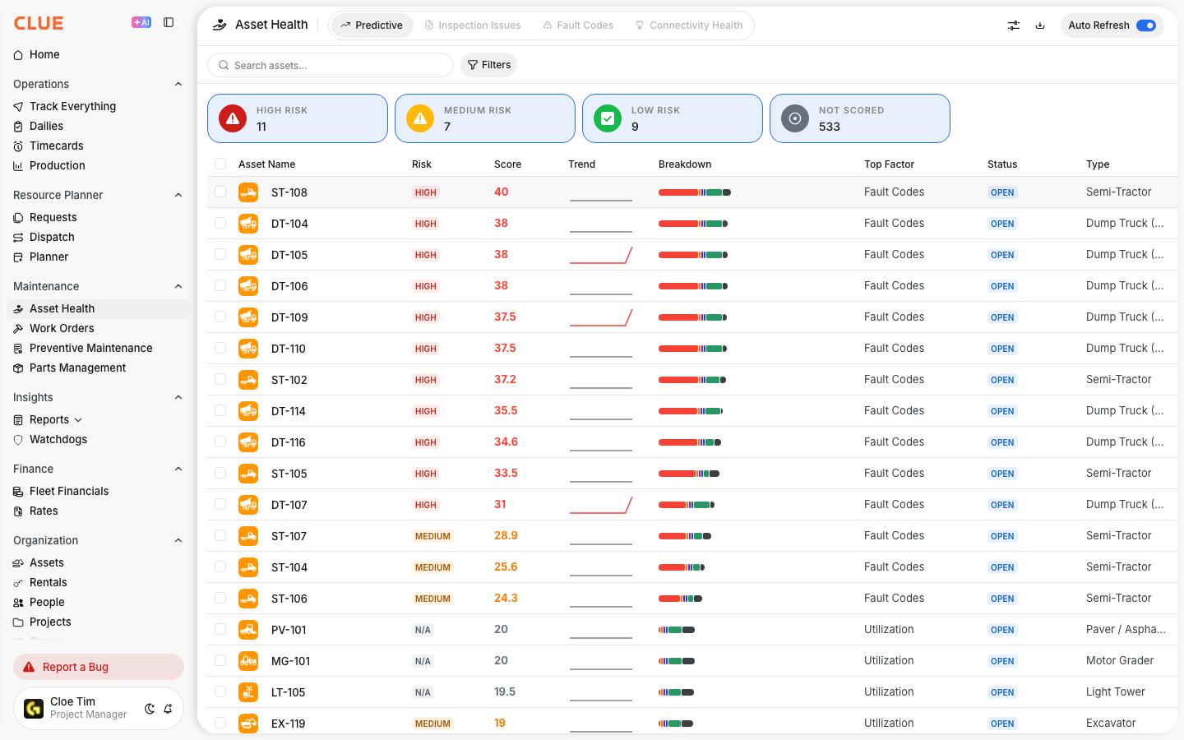Click the High Risk red warning icon
The image size is (1184, 740).
(x=233, y=118)
